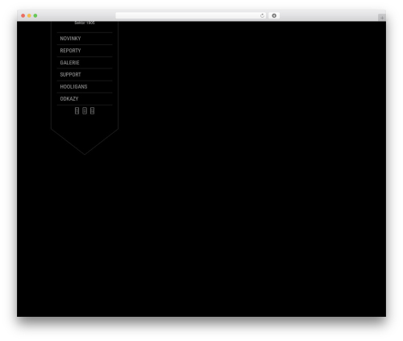The image size is (403, 341).
Task: Click the middle social icon under ODKAZY
Action: tap(85, 110)
